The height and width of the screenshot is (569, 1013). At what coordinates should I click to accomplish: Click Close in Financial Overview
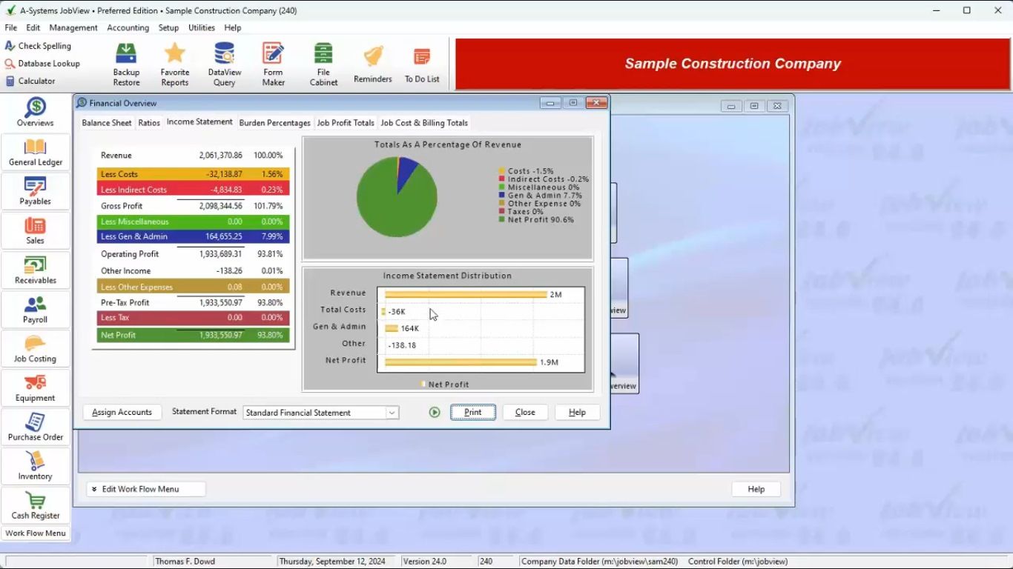click(525, 413)
